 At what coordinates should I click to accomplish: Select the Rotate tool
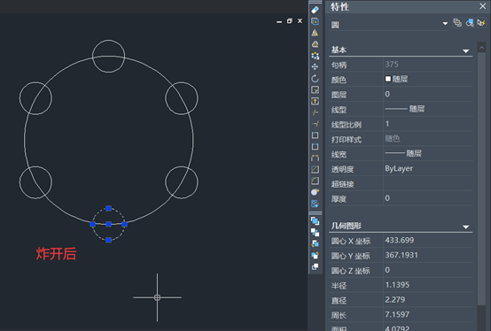click(x=315, y=78)
